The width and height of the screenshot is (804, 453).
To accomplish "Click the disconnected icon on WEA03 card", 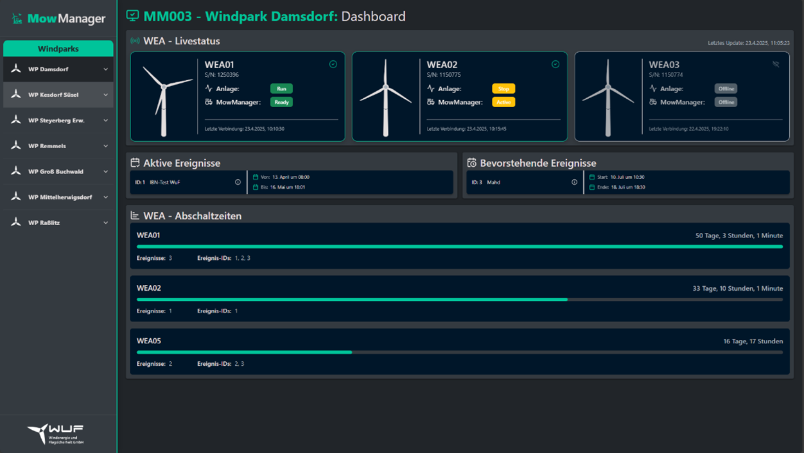I will (776, 64).
